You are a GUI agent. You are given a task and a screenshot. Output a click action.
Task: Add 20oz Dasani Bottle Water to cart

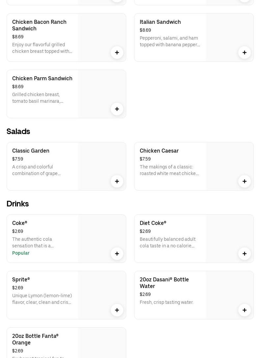pos(245,310)
